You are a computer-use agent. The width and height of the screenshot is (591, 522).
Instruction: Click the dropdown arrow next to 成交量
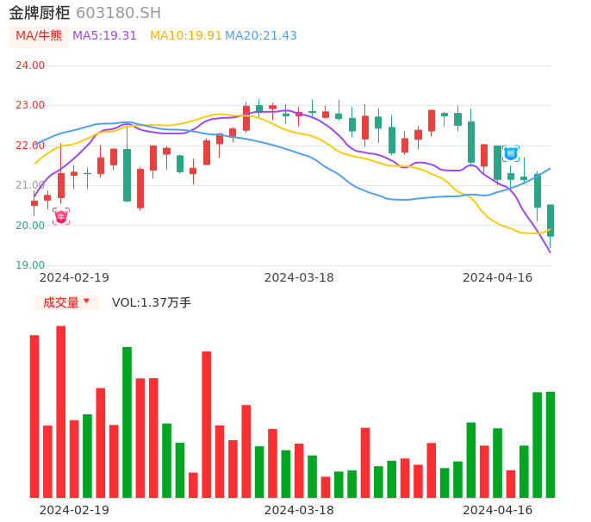[x=86, y=301]
